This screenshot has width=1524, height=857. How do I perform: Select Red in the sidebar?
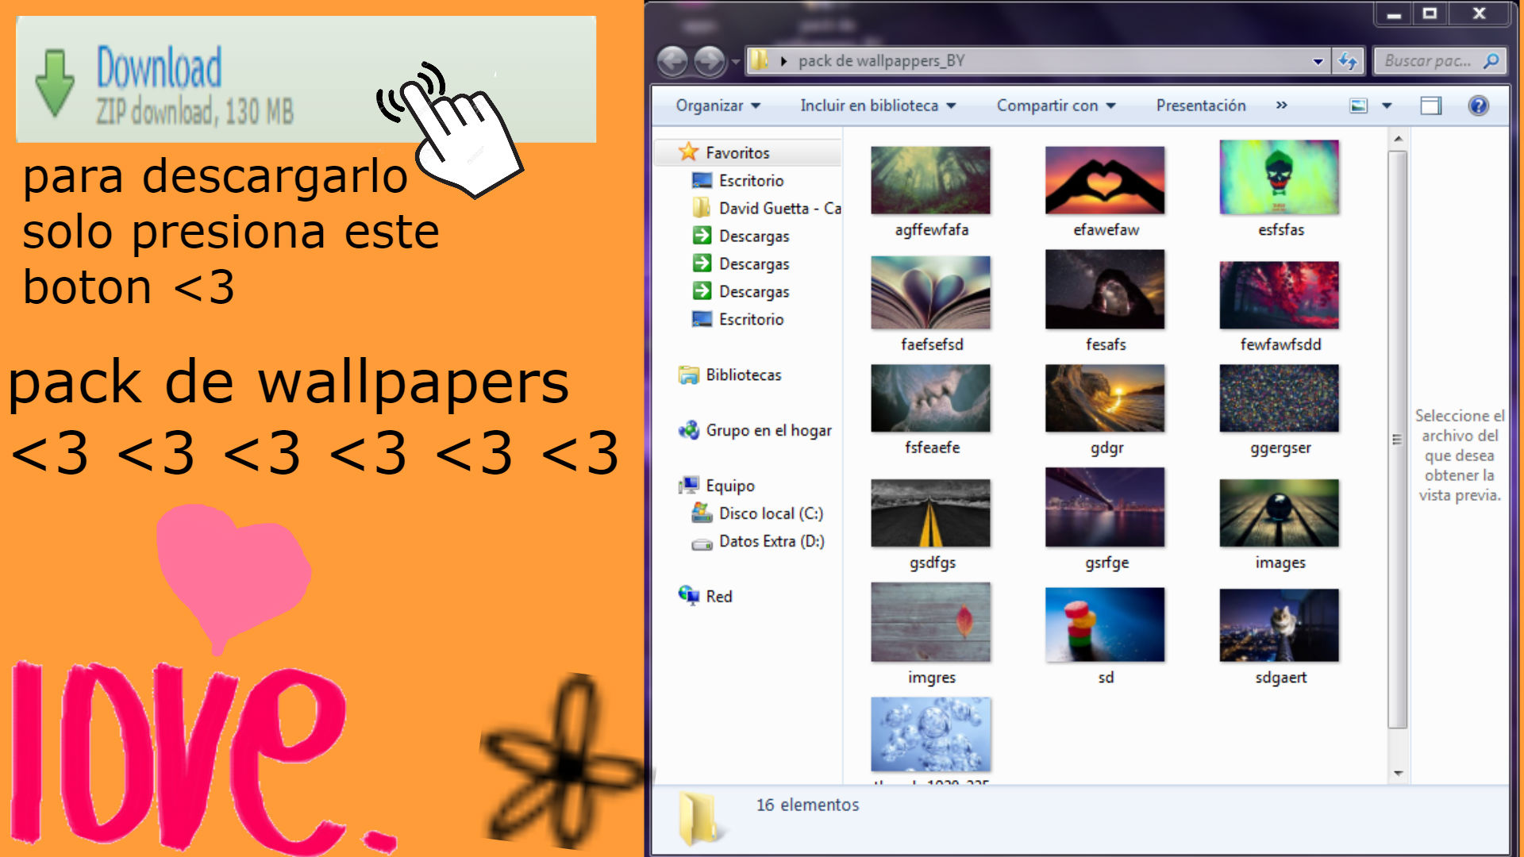pyautogui.click(x=719, y=596)
